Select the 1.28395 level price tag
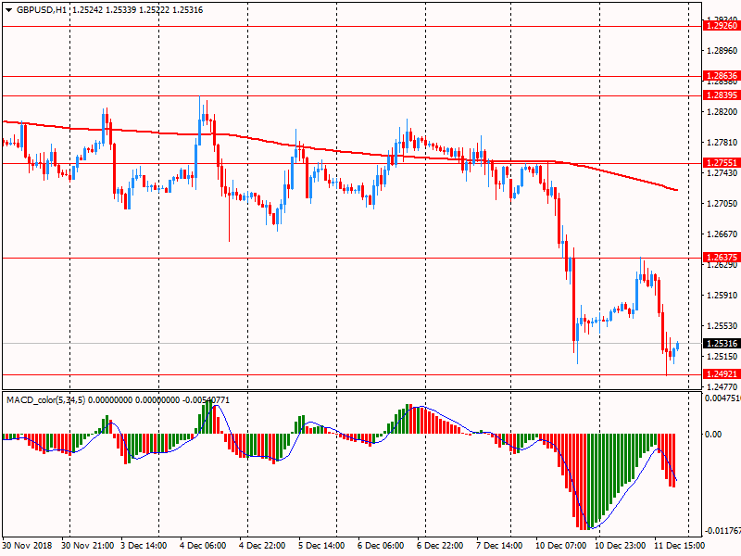Viewport: 741px width, 556px height. click(722, 95)
